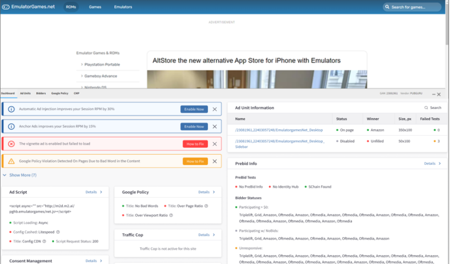This screenshot has width=450, height=264.
Task: Click Enable Now for Anchor Ads
Action: [194, 126]
